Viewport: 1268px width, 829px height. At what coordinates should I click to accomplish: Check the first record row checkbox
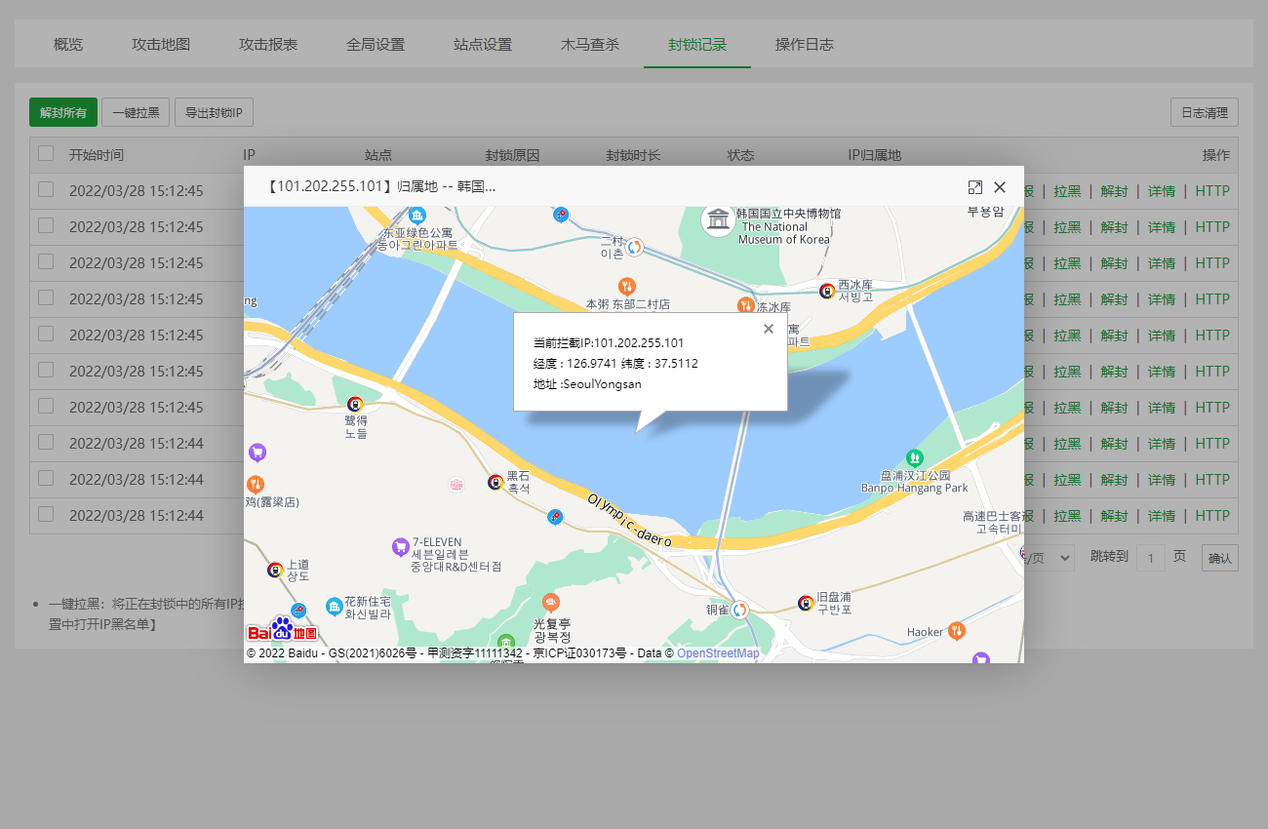coord(46,190)
